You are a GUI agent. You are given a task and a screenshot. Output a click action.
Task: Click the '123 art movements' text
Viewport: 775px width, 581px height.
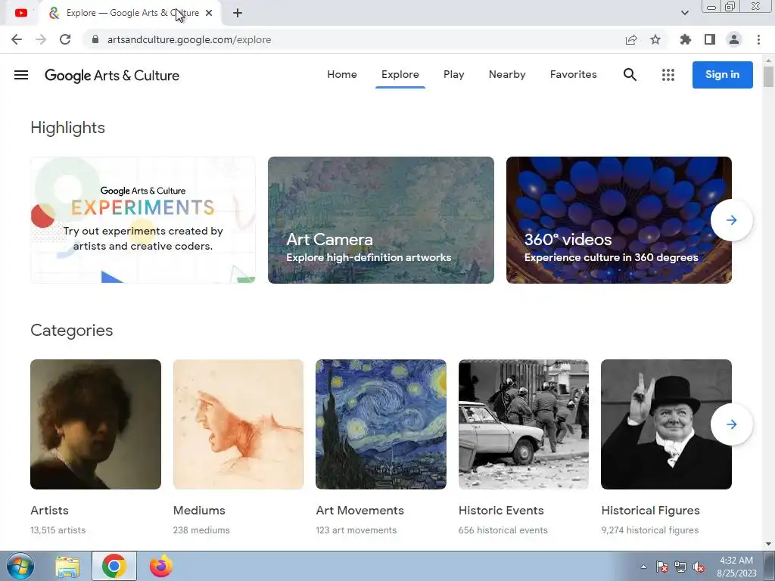(356, 530)
